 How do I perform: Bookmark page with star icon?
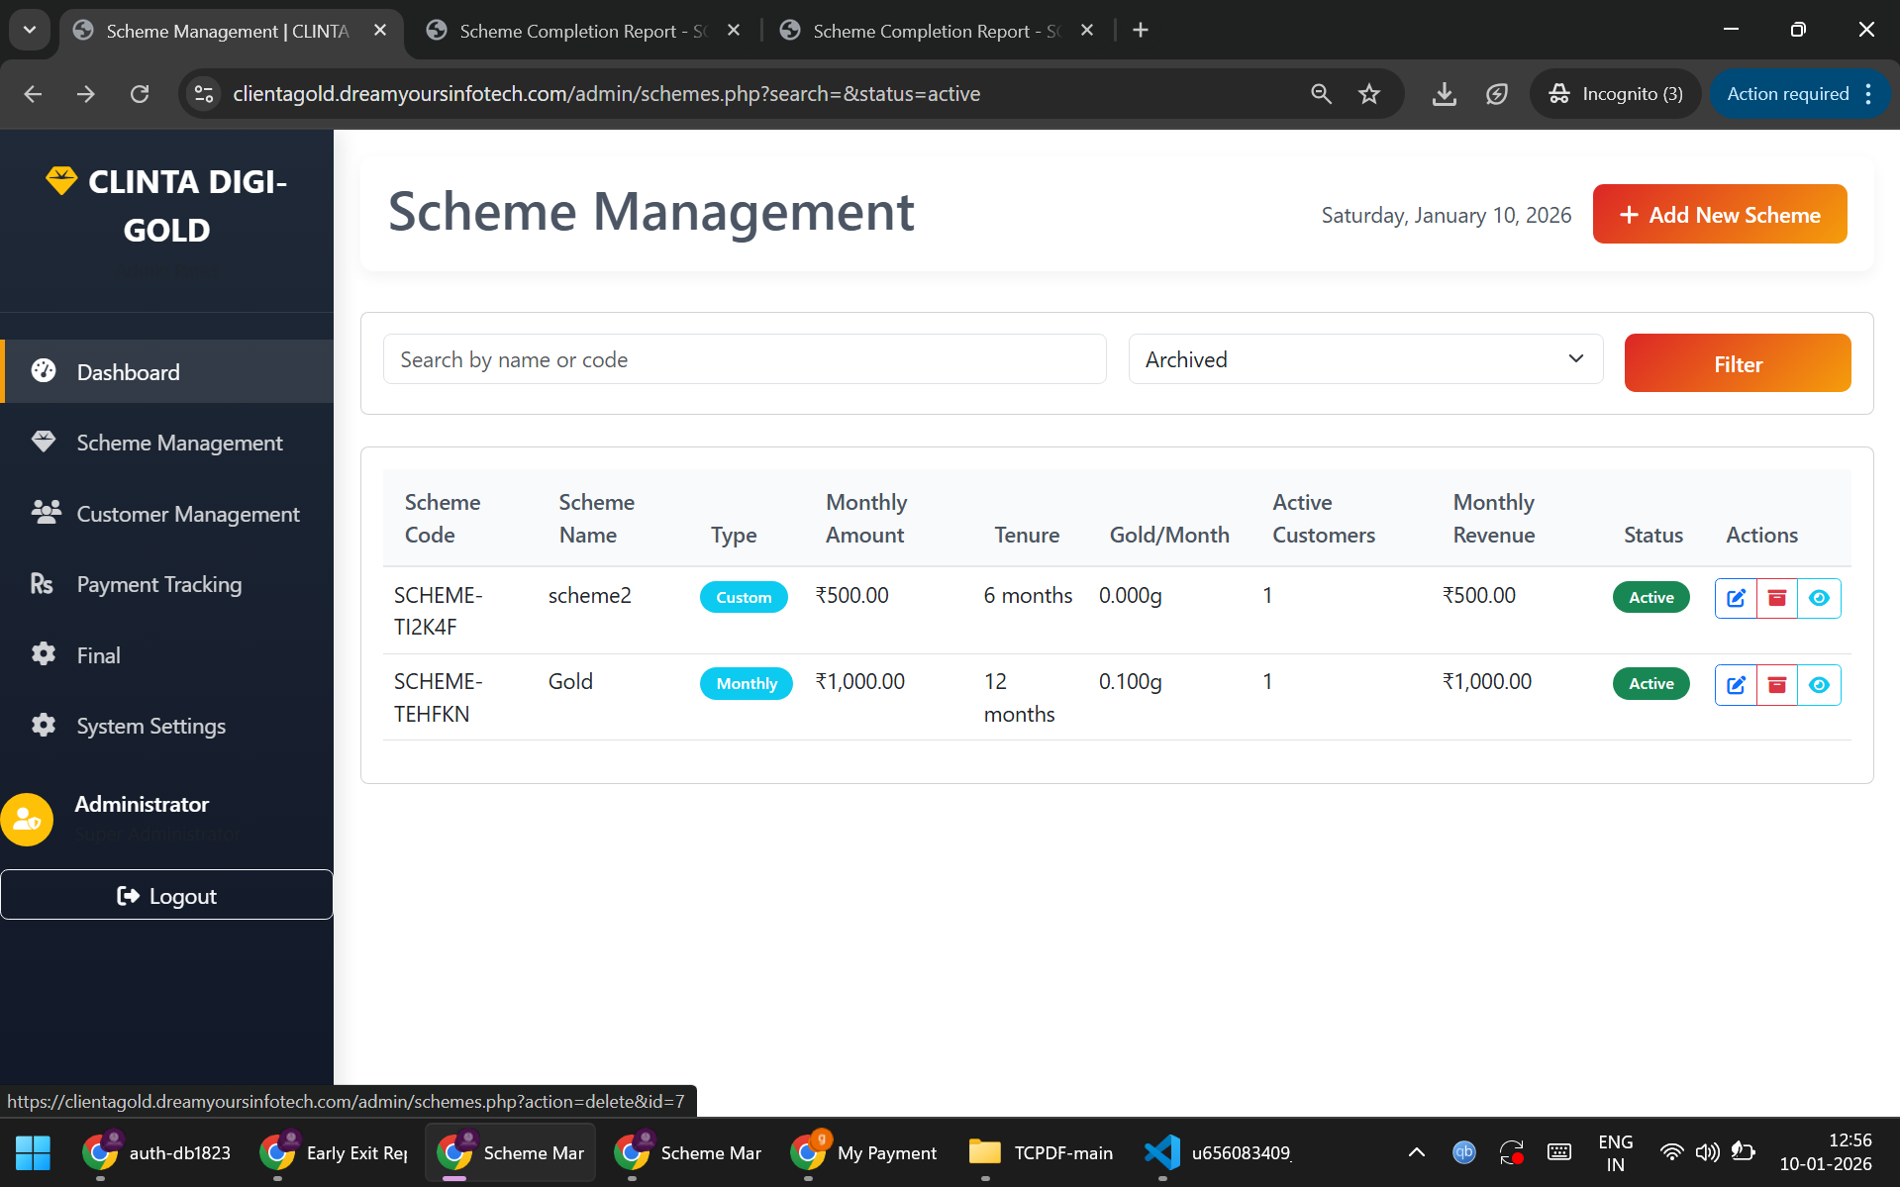pos(1369,94)
